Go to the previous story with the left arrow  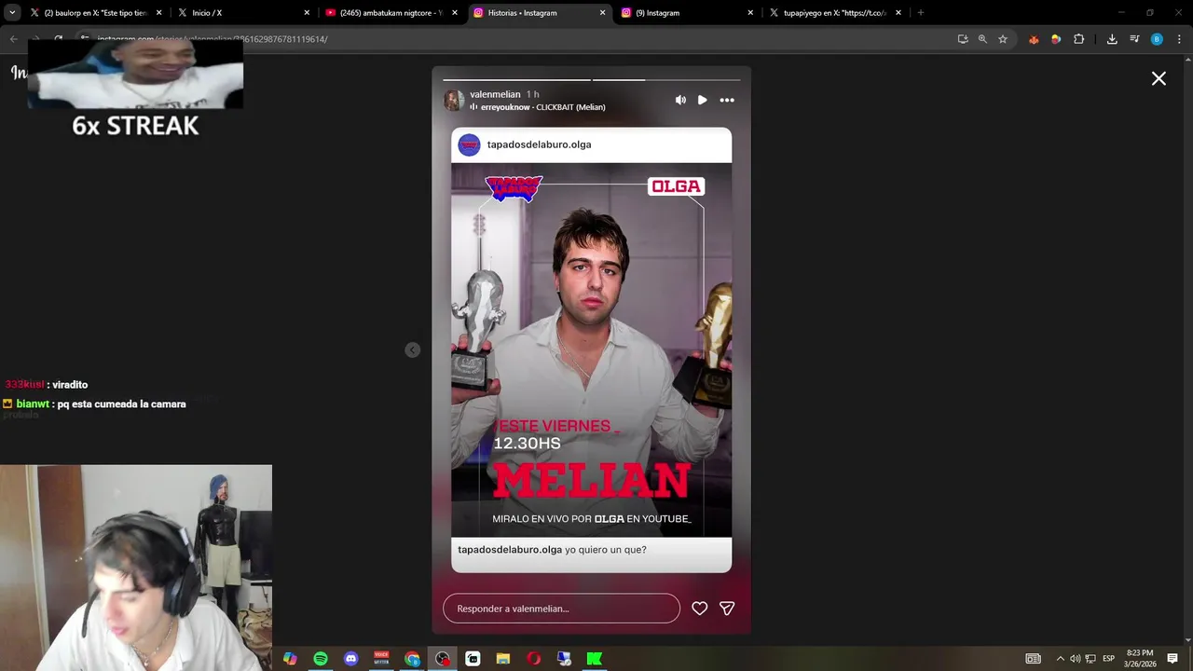[412, 350]
